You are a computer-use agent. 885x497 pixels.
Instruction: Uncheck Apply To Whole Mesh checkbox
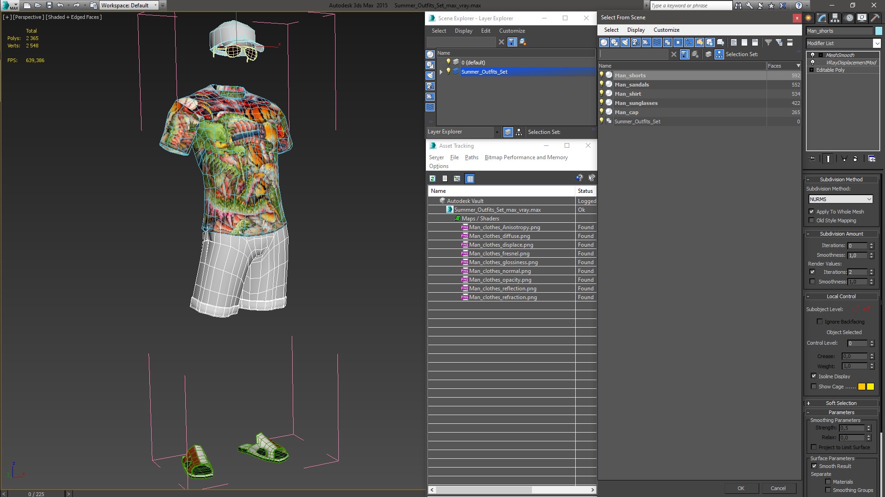point(811,212)
